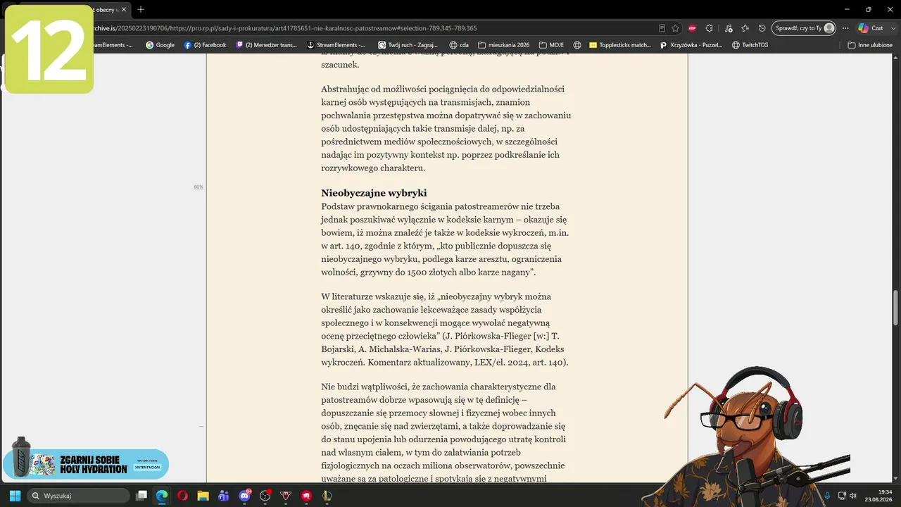
Task: Open the unnamed globe bookmark after MOJE
Action: click(x=577, y=45)
